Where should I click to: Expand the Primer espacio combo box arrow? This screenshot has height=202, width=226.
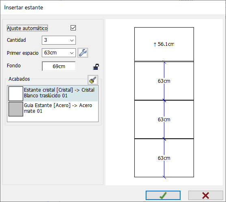pos(72,53)
